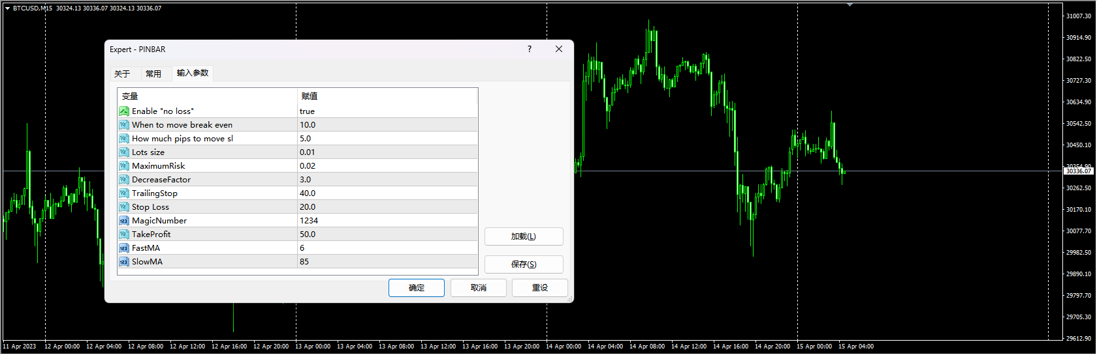The width and height of the screenshot is (1097, 355).
Task: Click the SlowMA integer type icon
Action: 124,262
